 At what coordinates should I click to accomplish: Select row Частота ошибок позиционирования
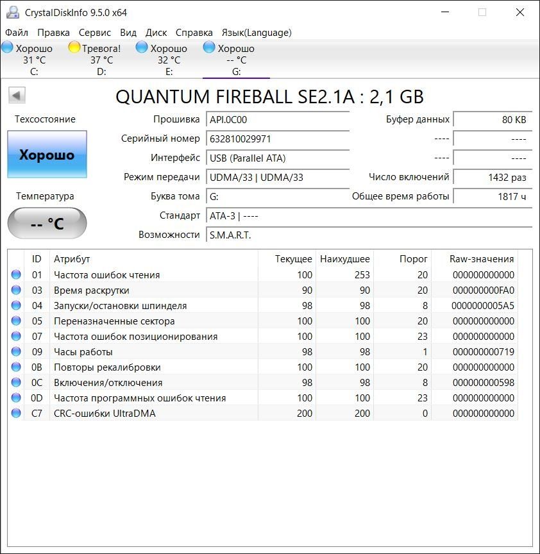(264, 336)
